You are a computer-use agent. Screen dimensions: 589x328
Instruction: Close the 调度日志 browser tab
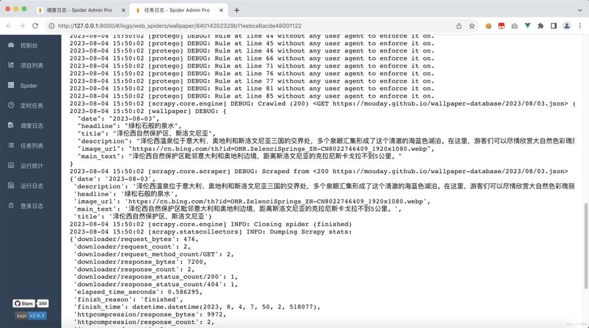click(x=123, y=10)
